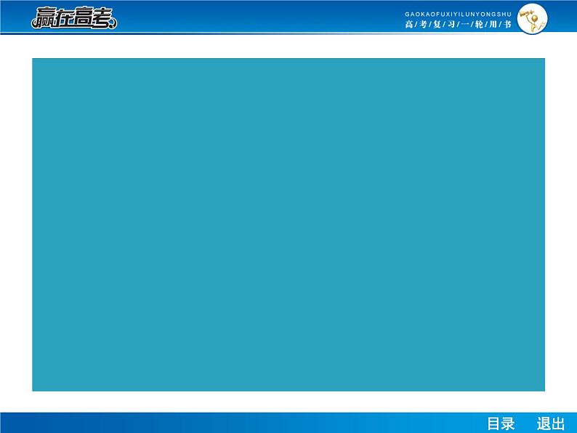The image size is (577, 433).
Task: Click the 高考复习一轮用书 subtitle text
Action: [458, 24]
